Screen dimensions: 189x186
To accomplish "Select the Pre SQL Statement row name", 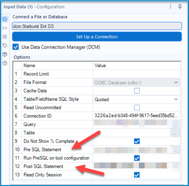I will click(42, 150).
